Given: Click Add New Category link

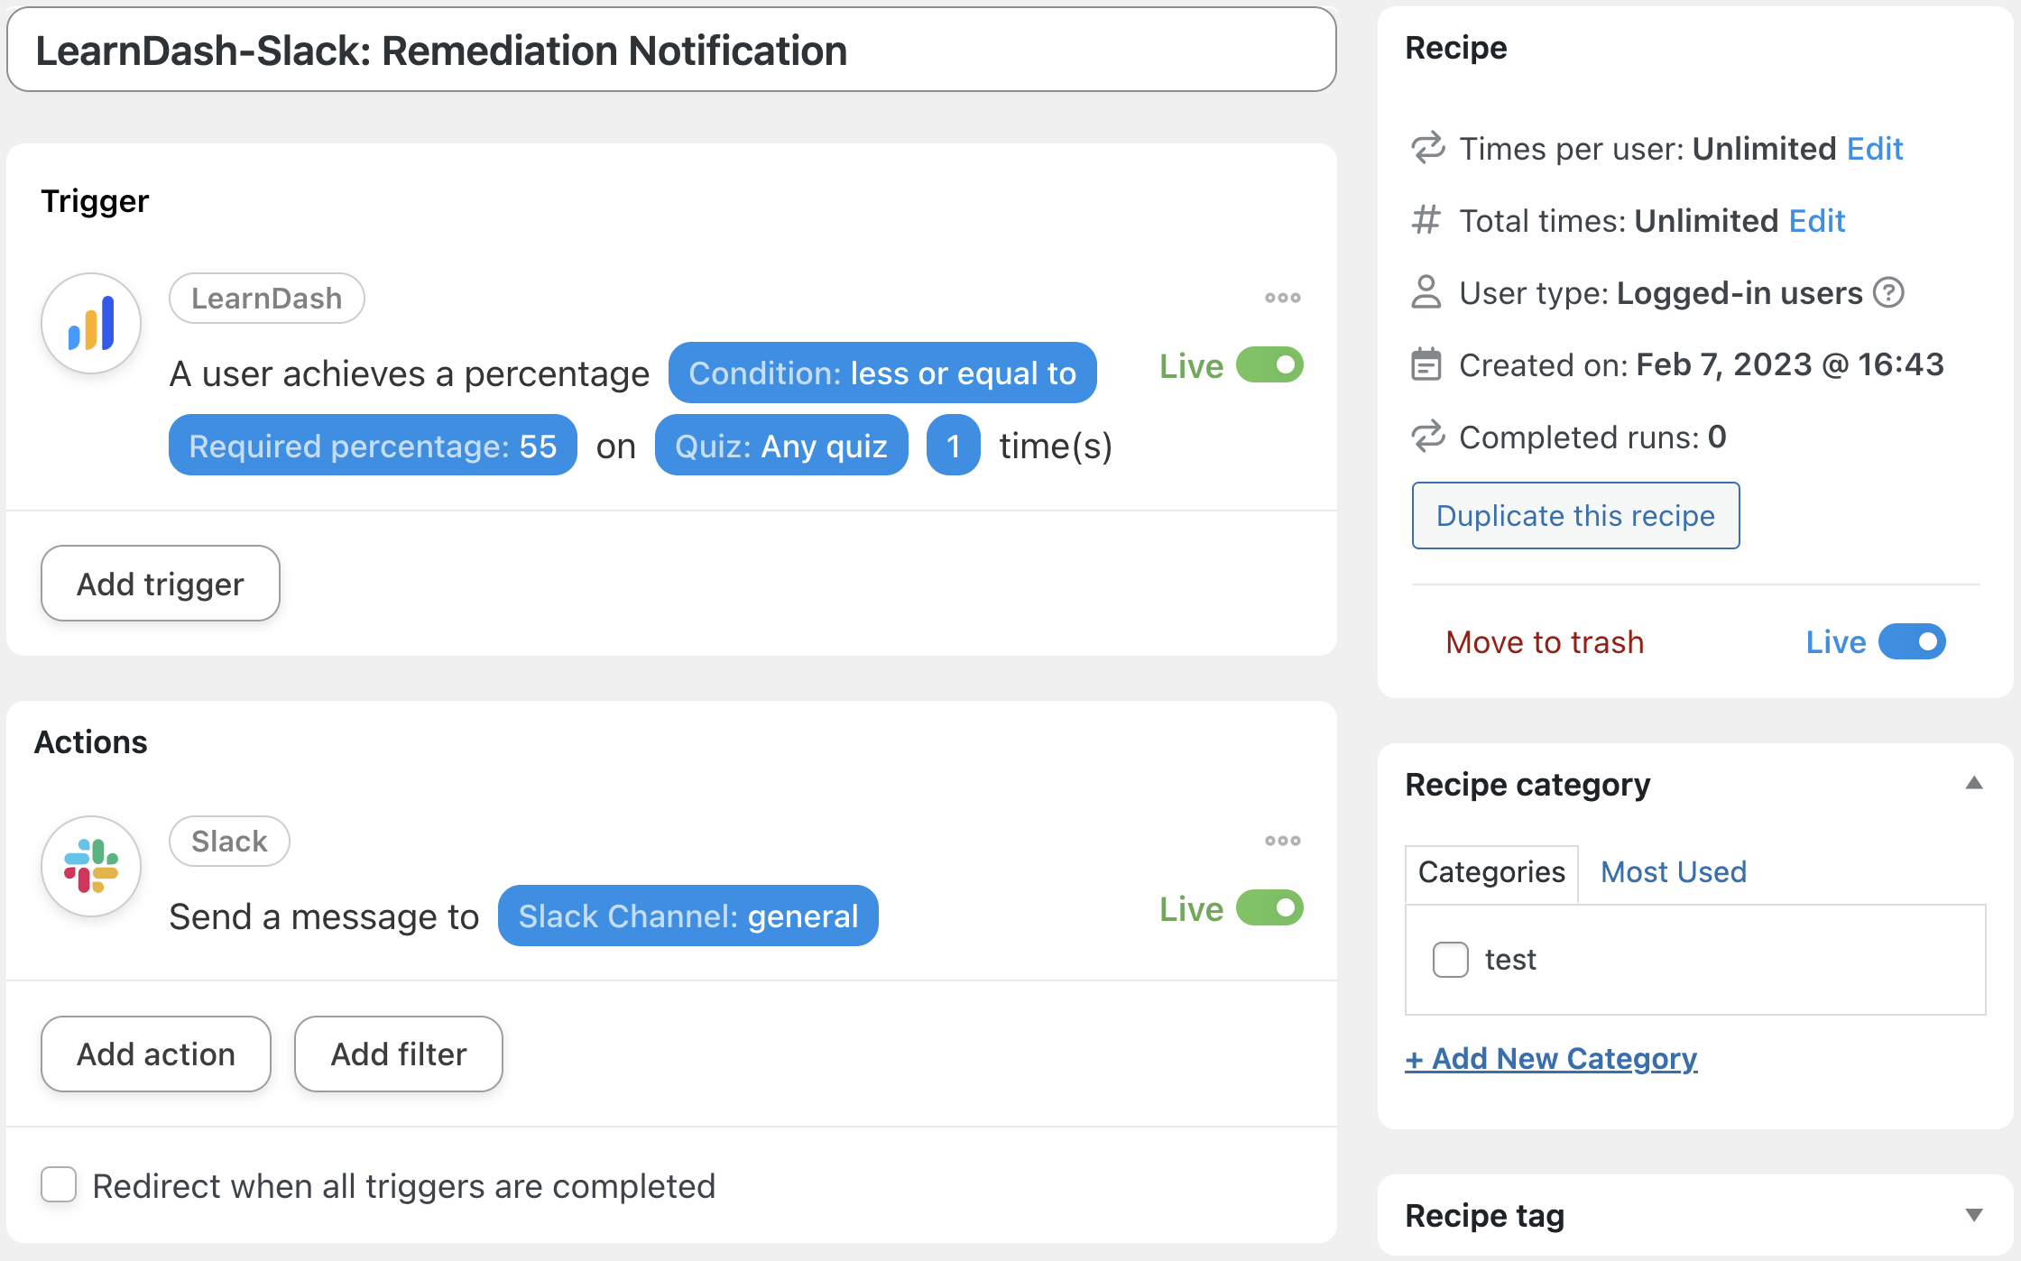Looking at the screenshot, I should pos(1551,1057).
